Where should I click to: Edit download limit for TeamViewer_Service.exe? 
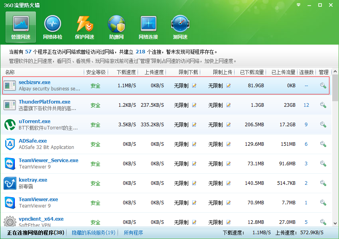coord(194,164)
